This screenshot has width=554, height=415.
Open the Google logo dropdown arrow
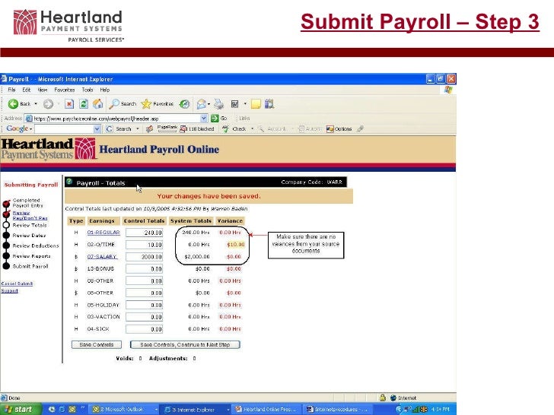tap(31, 129)
